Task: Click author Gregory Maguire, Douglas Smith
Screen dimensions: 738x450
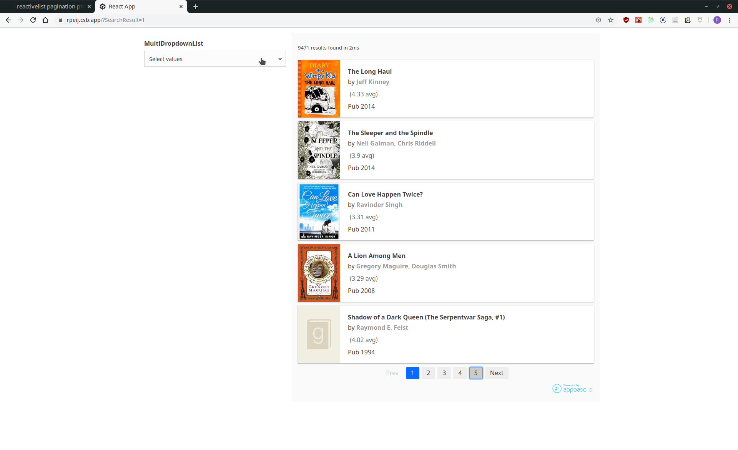Action: pos(406,266)
